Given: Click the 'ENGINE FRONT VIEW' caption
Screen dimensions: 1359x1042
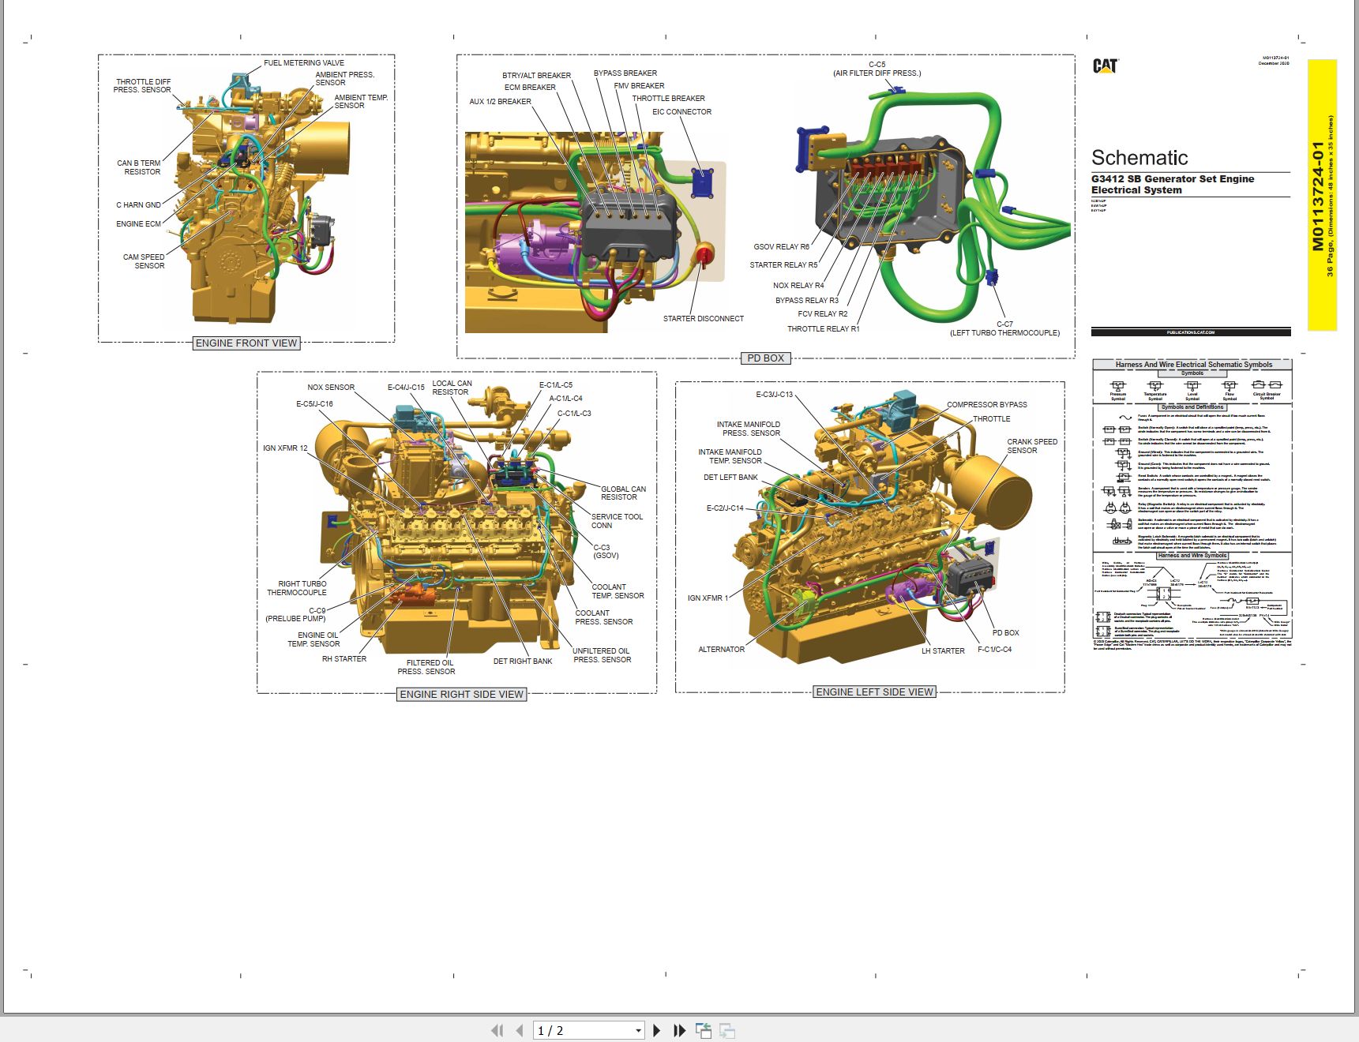Looking at the screenshot, I should tap(246, 343).
